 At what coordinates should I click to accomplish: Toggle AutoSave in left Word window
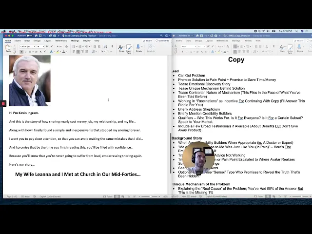[x=29, y=36]
